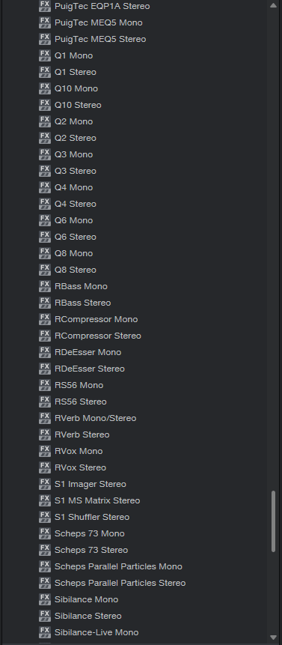Click the scrollbar up arrow
Image resolution: width=282 pixels, height=645 pixels.
[x=274, y=5]
